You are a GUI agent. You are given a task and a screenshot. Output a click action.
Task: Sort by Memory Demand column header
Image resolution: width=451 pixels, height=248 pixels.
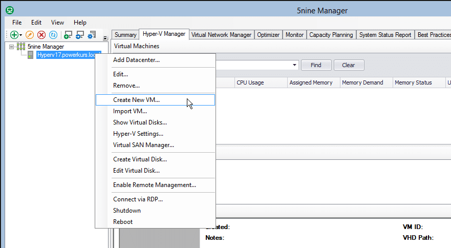(367, 82)
